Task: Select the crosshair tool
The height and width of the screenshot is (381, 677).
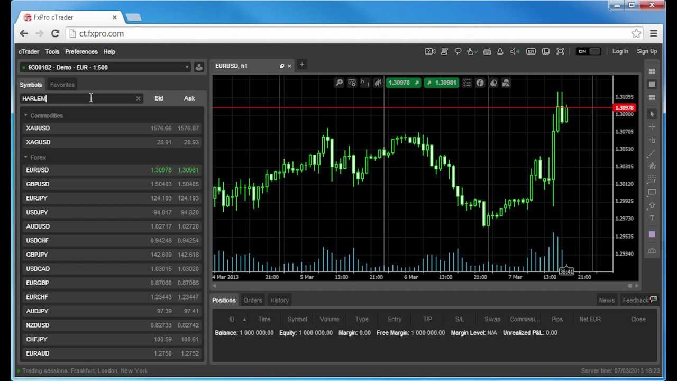Action: coord(652,127)
